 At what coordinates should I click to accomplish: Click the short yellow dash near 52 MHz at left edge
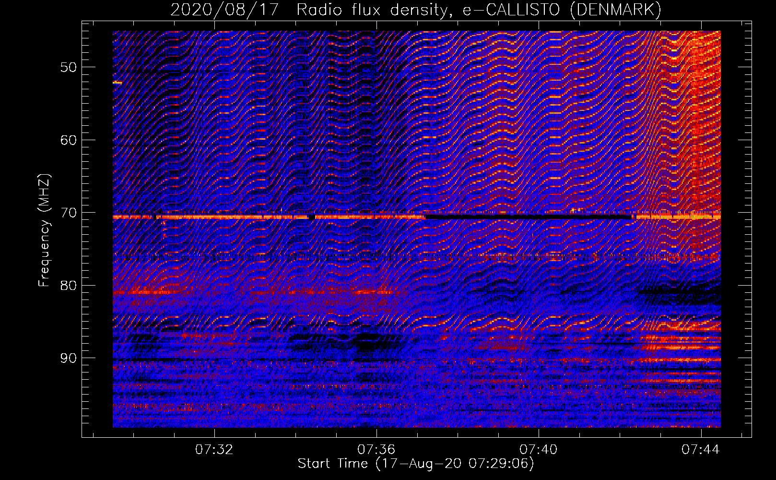118,83
